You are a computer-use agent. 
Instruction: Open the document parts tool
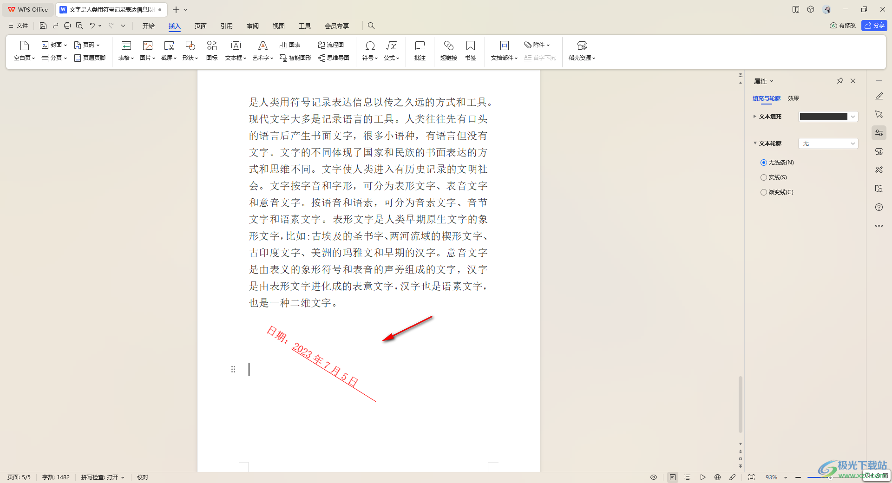504,51
